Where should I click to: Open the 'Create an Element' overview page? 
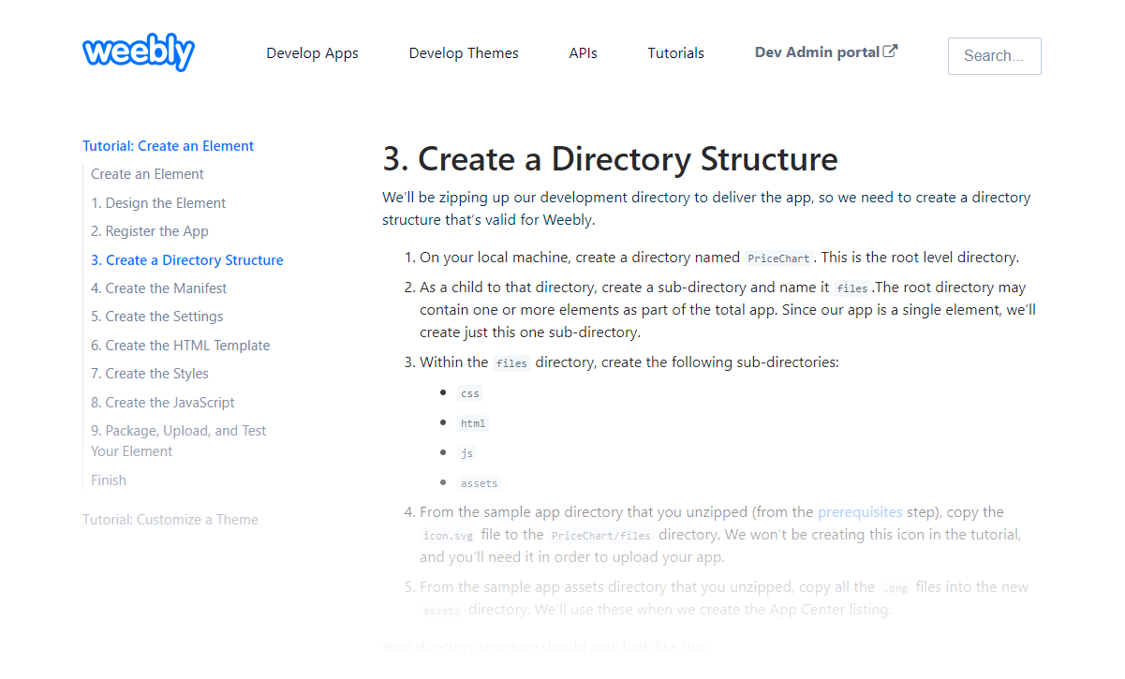tap(147, 173)
